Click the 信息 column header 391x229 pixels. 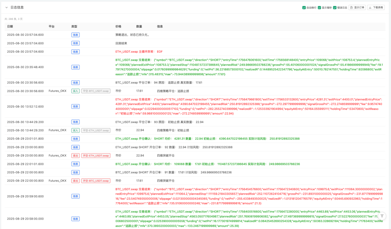(160, 26)
